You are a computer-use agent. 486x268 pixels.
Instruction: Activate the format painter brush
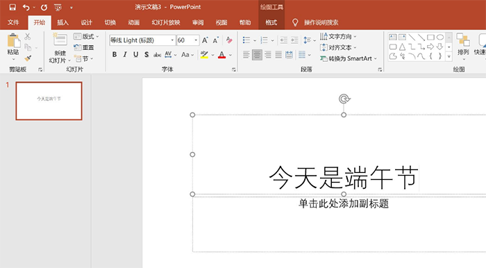(x=28, y=58)
